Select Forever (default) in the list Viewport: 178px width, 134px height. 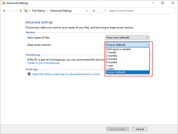pos(116,72)
